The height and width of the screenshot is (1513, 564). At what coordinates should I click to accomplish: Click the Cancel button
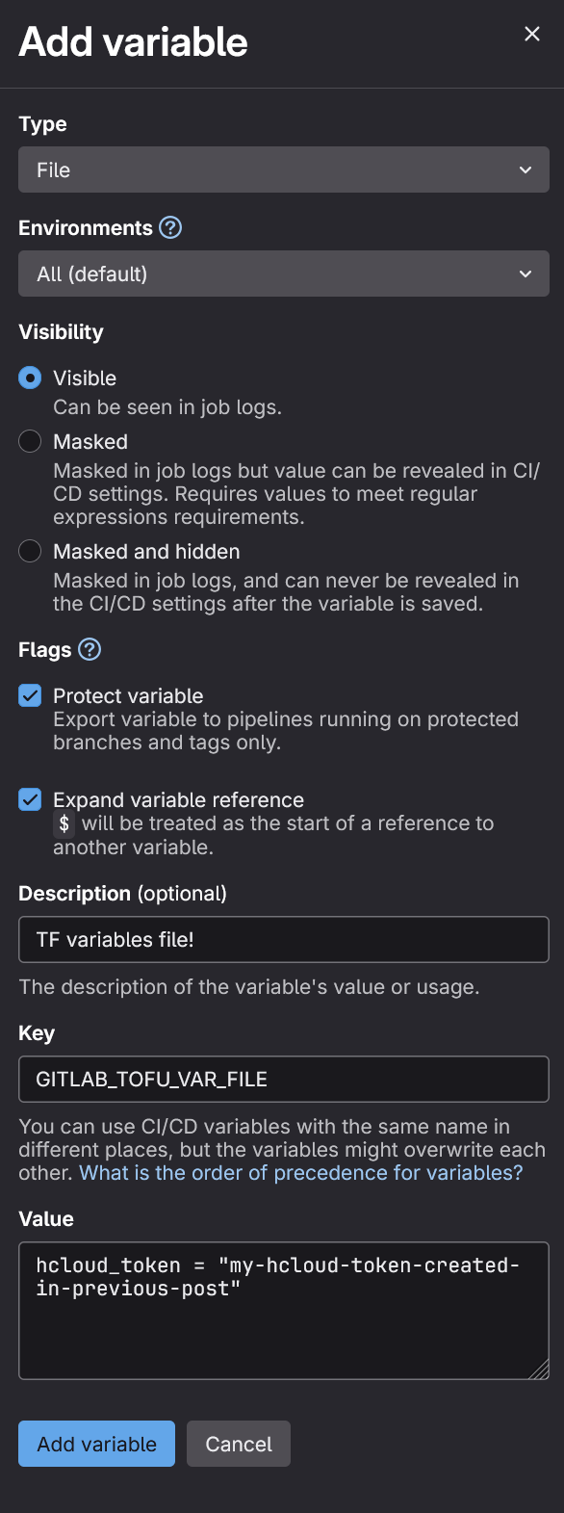tap(238, 1444)
